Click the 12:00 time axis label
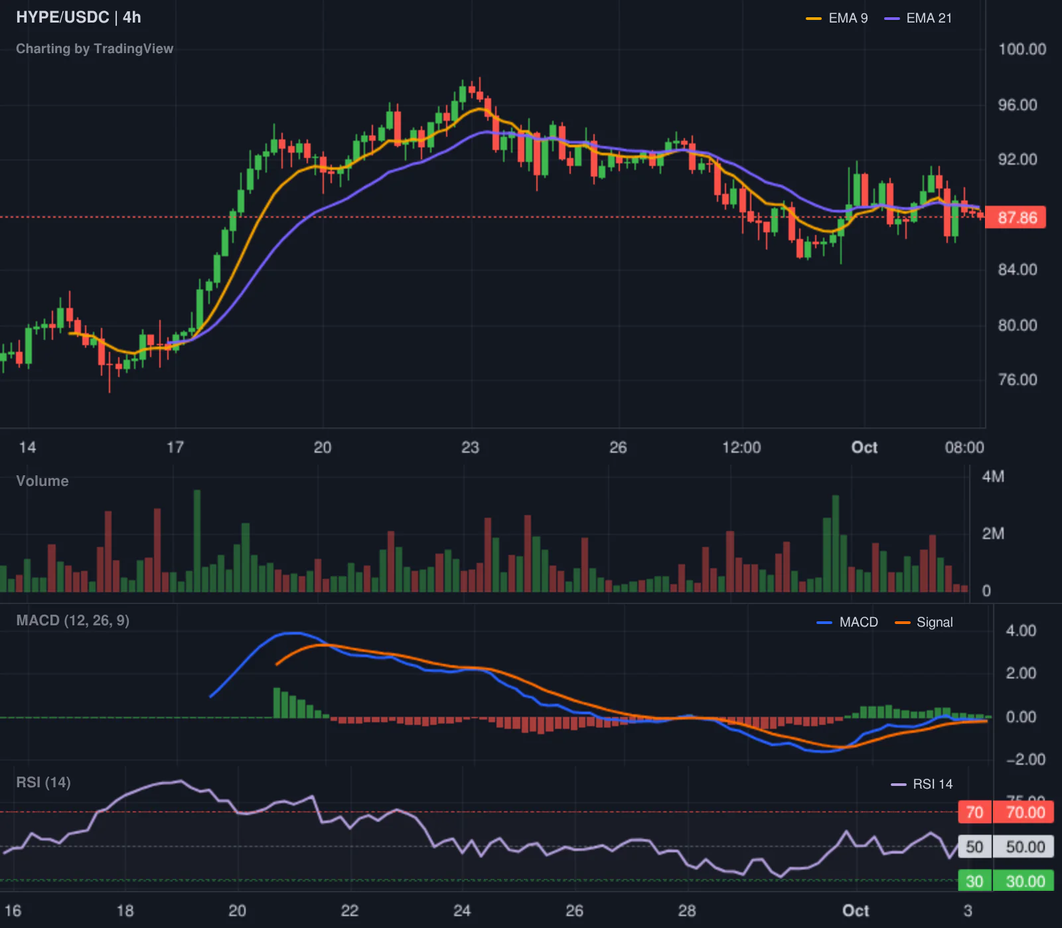The image size is (1062, 928). (741, 447)
